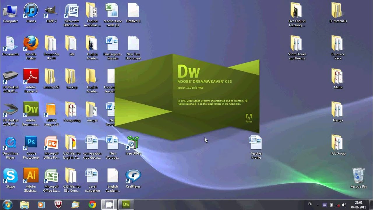373x210 pixels.
Task: Launch Windows Media Player from taskbar
Action: 41,204
